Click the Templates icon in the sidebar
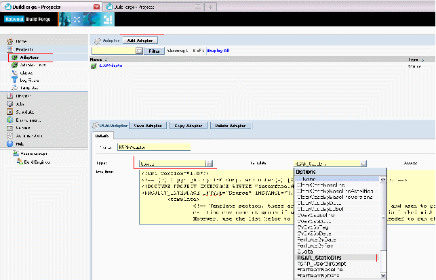 pos(14,88)
